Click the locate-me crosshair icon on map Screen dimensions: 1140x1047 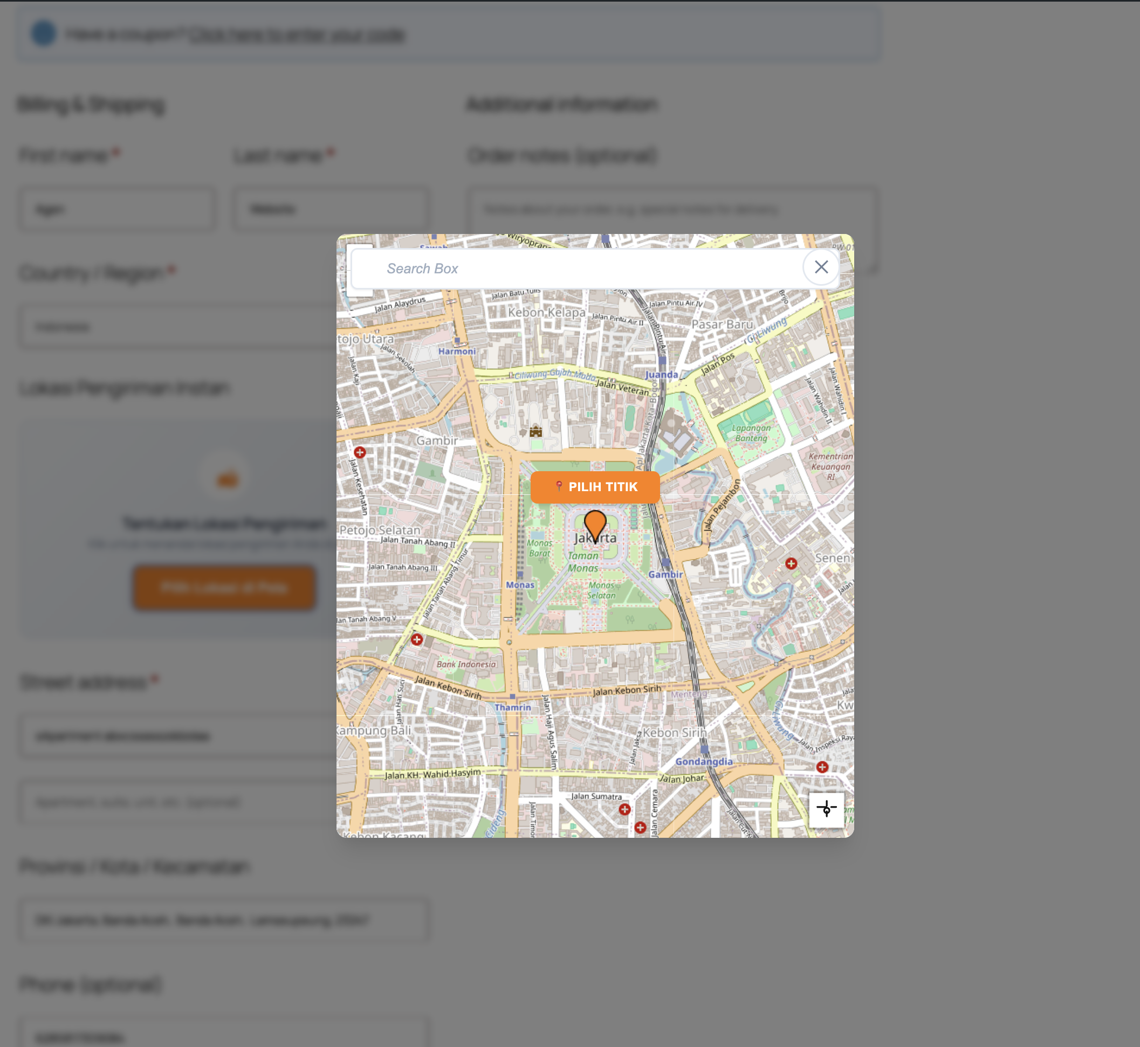click(826, 809)
